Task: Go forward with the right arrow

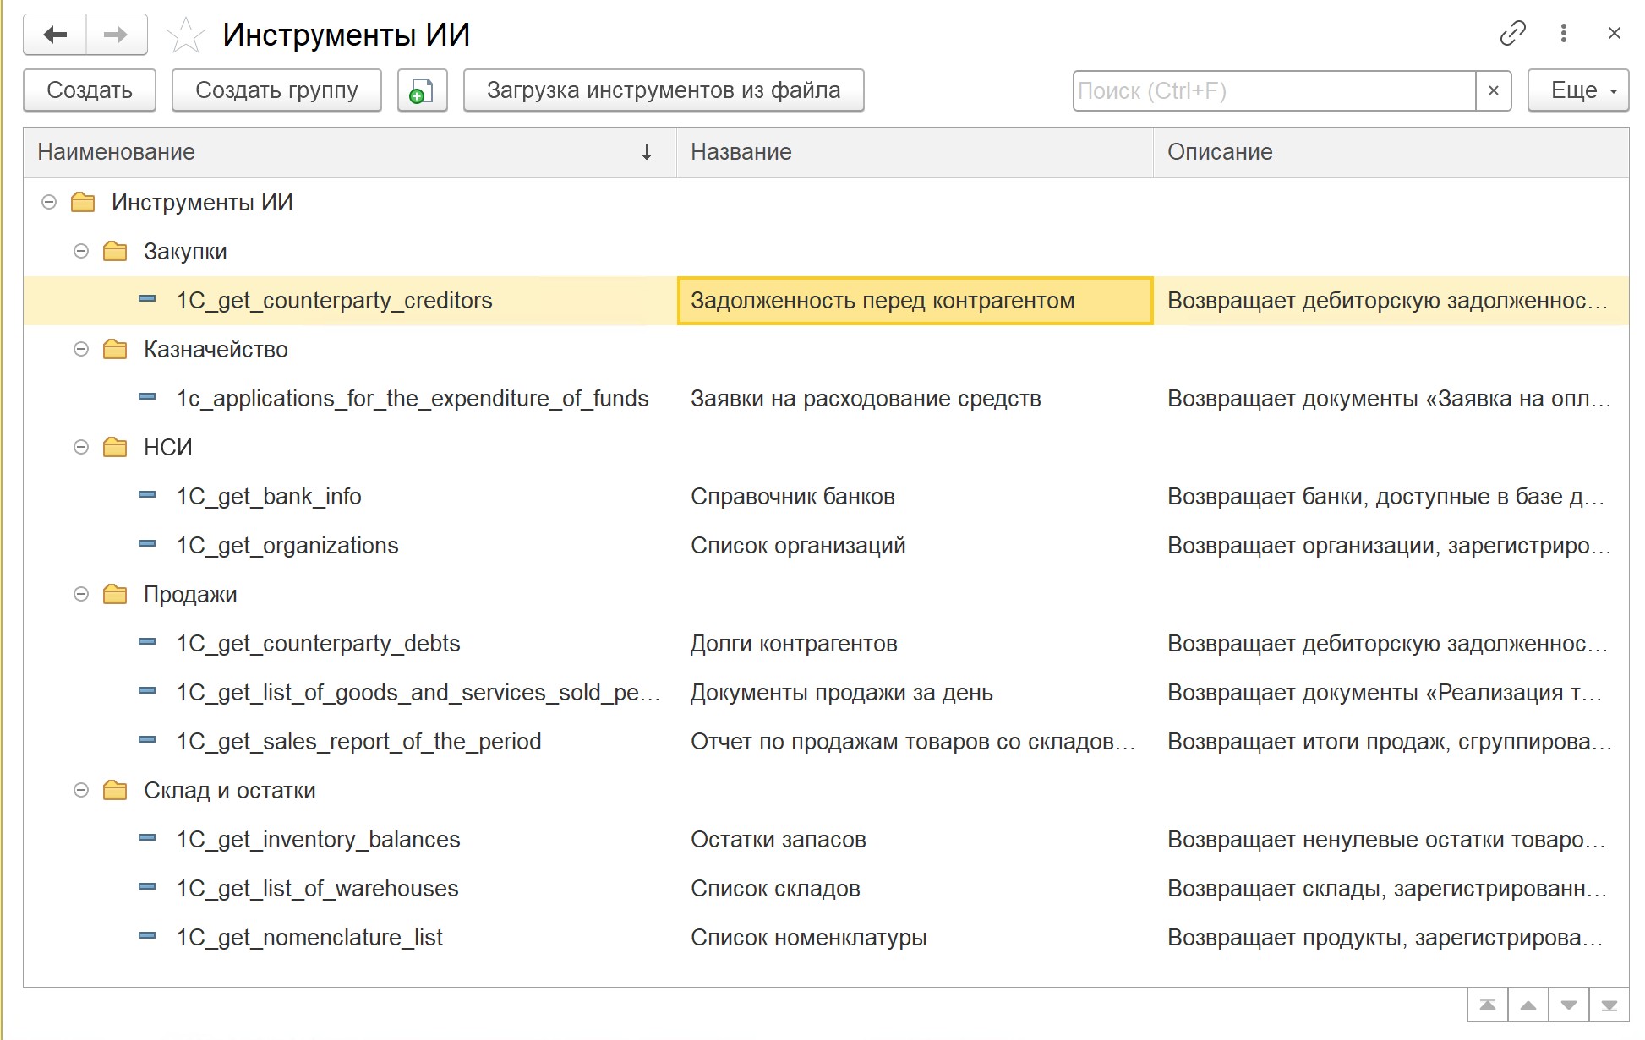Action: 116,35
